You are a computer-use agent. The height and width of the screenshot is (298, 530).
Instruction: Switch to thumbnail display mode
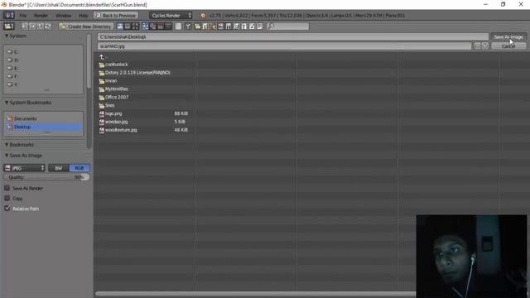[135, 26]
